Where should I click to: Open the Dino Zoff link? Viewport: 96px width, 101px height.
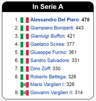40,68
